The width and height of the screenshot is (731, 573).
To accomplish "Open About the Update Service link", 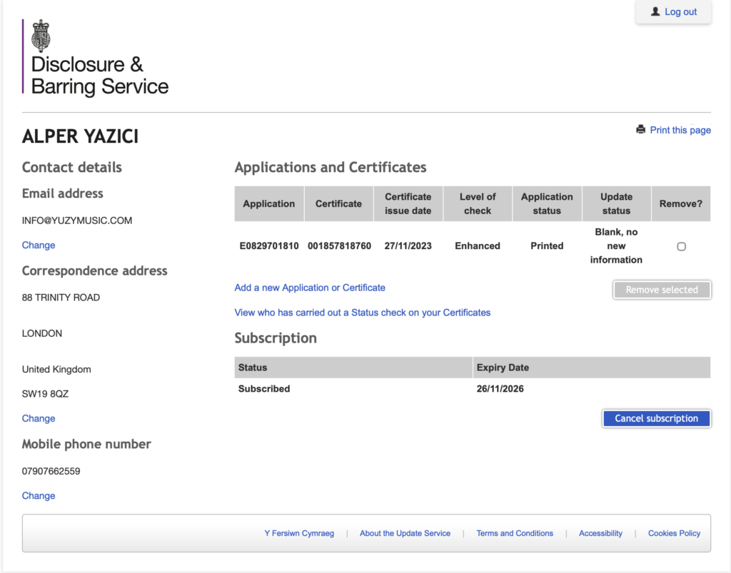I will (405, 534).
